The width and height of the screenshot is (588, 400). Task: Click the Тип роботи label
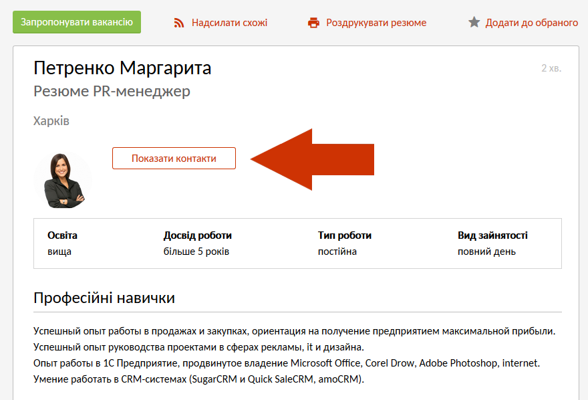point(344,235)
